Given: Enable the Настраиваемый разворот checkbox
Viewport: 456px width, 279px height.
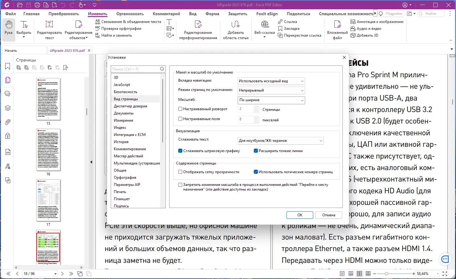Looking at the screenshot, I should click(x=180, y=109).
